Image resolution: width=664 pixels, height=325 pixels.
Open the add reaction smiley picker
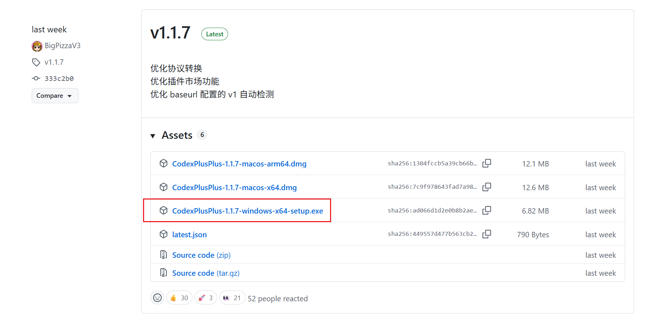[157, 298]
